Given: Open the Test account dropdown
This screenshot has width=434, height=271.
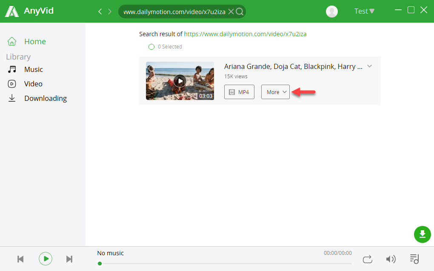Looking at the screenshot, I should coord(364,11).
